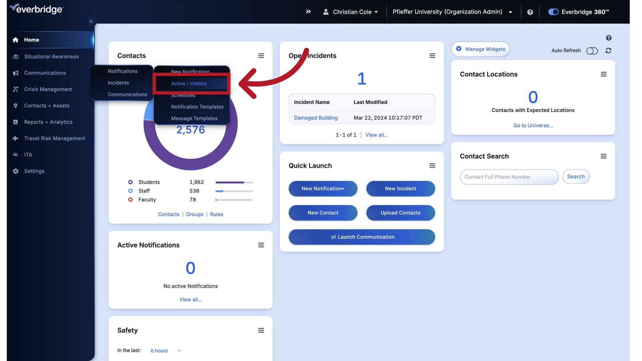
Task: Click the New Incident button
Action: point(401,189)
